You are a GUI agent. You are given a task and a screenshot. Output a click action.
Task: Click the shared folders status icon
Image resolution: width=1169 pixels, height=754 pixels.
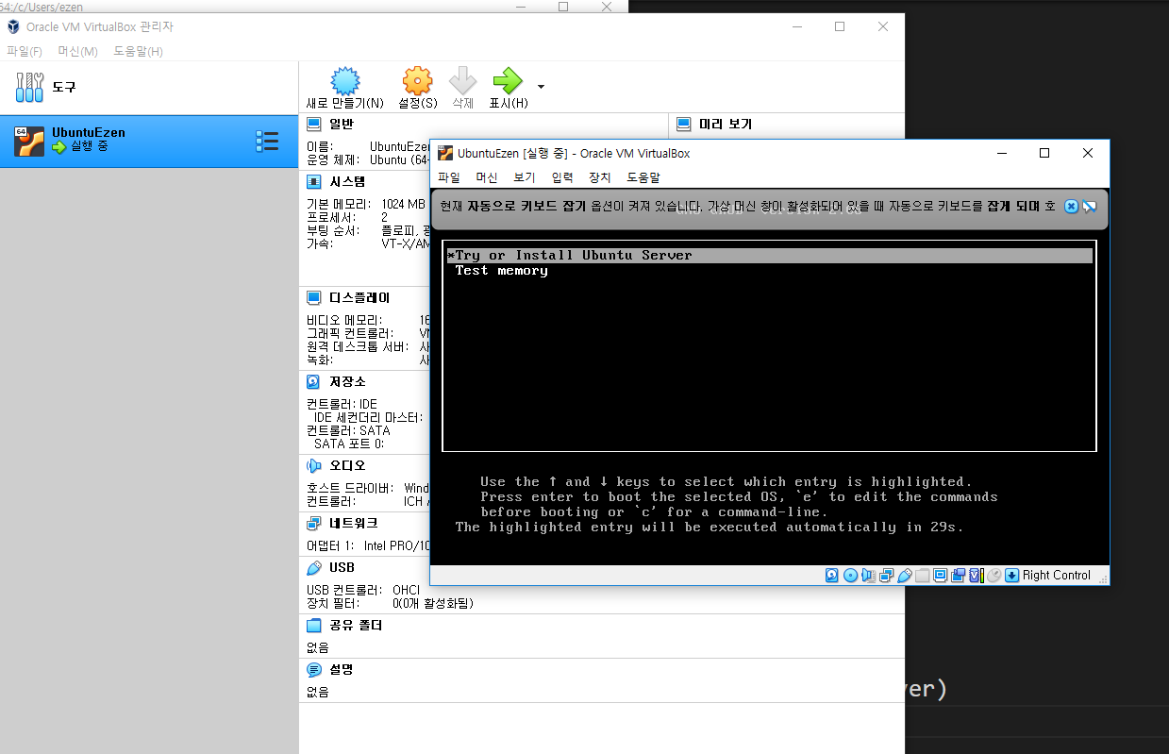[922, 575]
